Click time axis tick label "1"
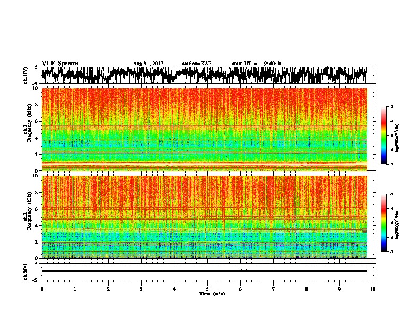 (75, 289)
